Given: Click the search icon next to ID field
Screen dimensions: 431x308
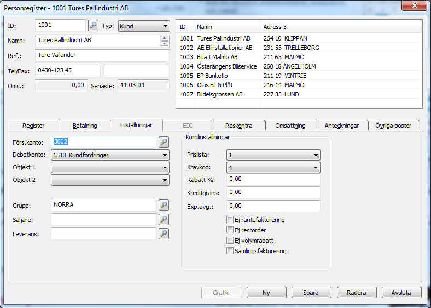Looking at the screenshot, I should coord(93,26).
